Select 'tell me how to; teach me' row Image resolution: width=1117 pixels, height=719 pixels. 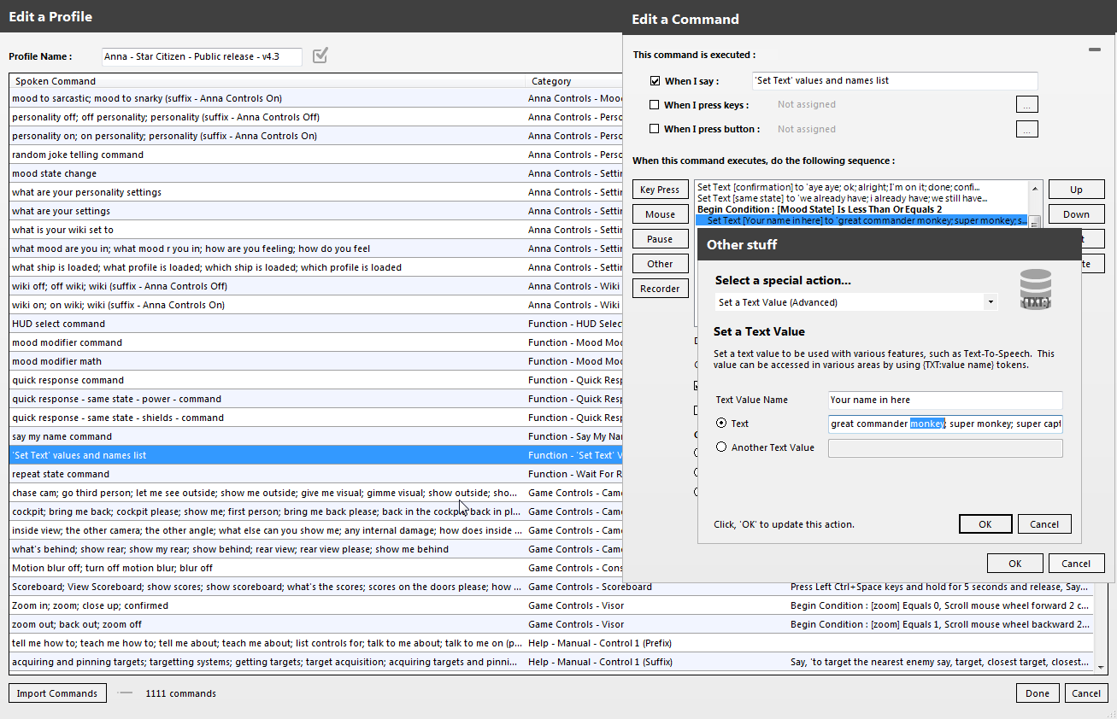(552, 643)
